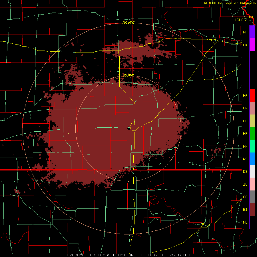Image resolution: width=257 pixels, height=257 pixels.
Task: Click the GC legend label
Action: (x=245, y=197)
